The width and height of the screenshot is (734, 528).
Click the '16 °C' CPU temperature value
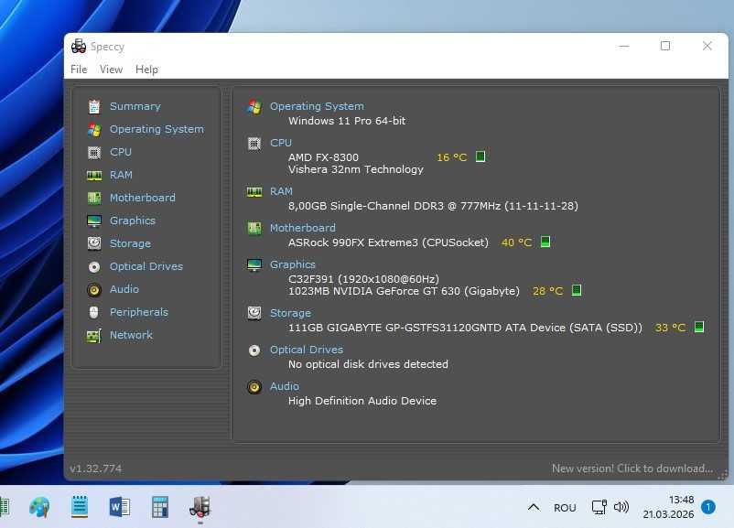click(452, 157)
